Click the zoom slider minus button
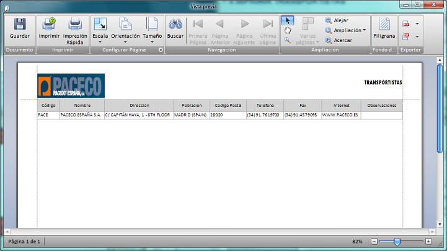 [x=374, y=241]
